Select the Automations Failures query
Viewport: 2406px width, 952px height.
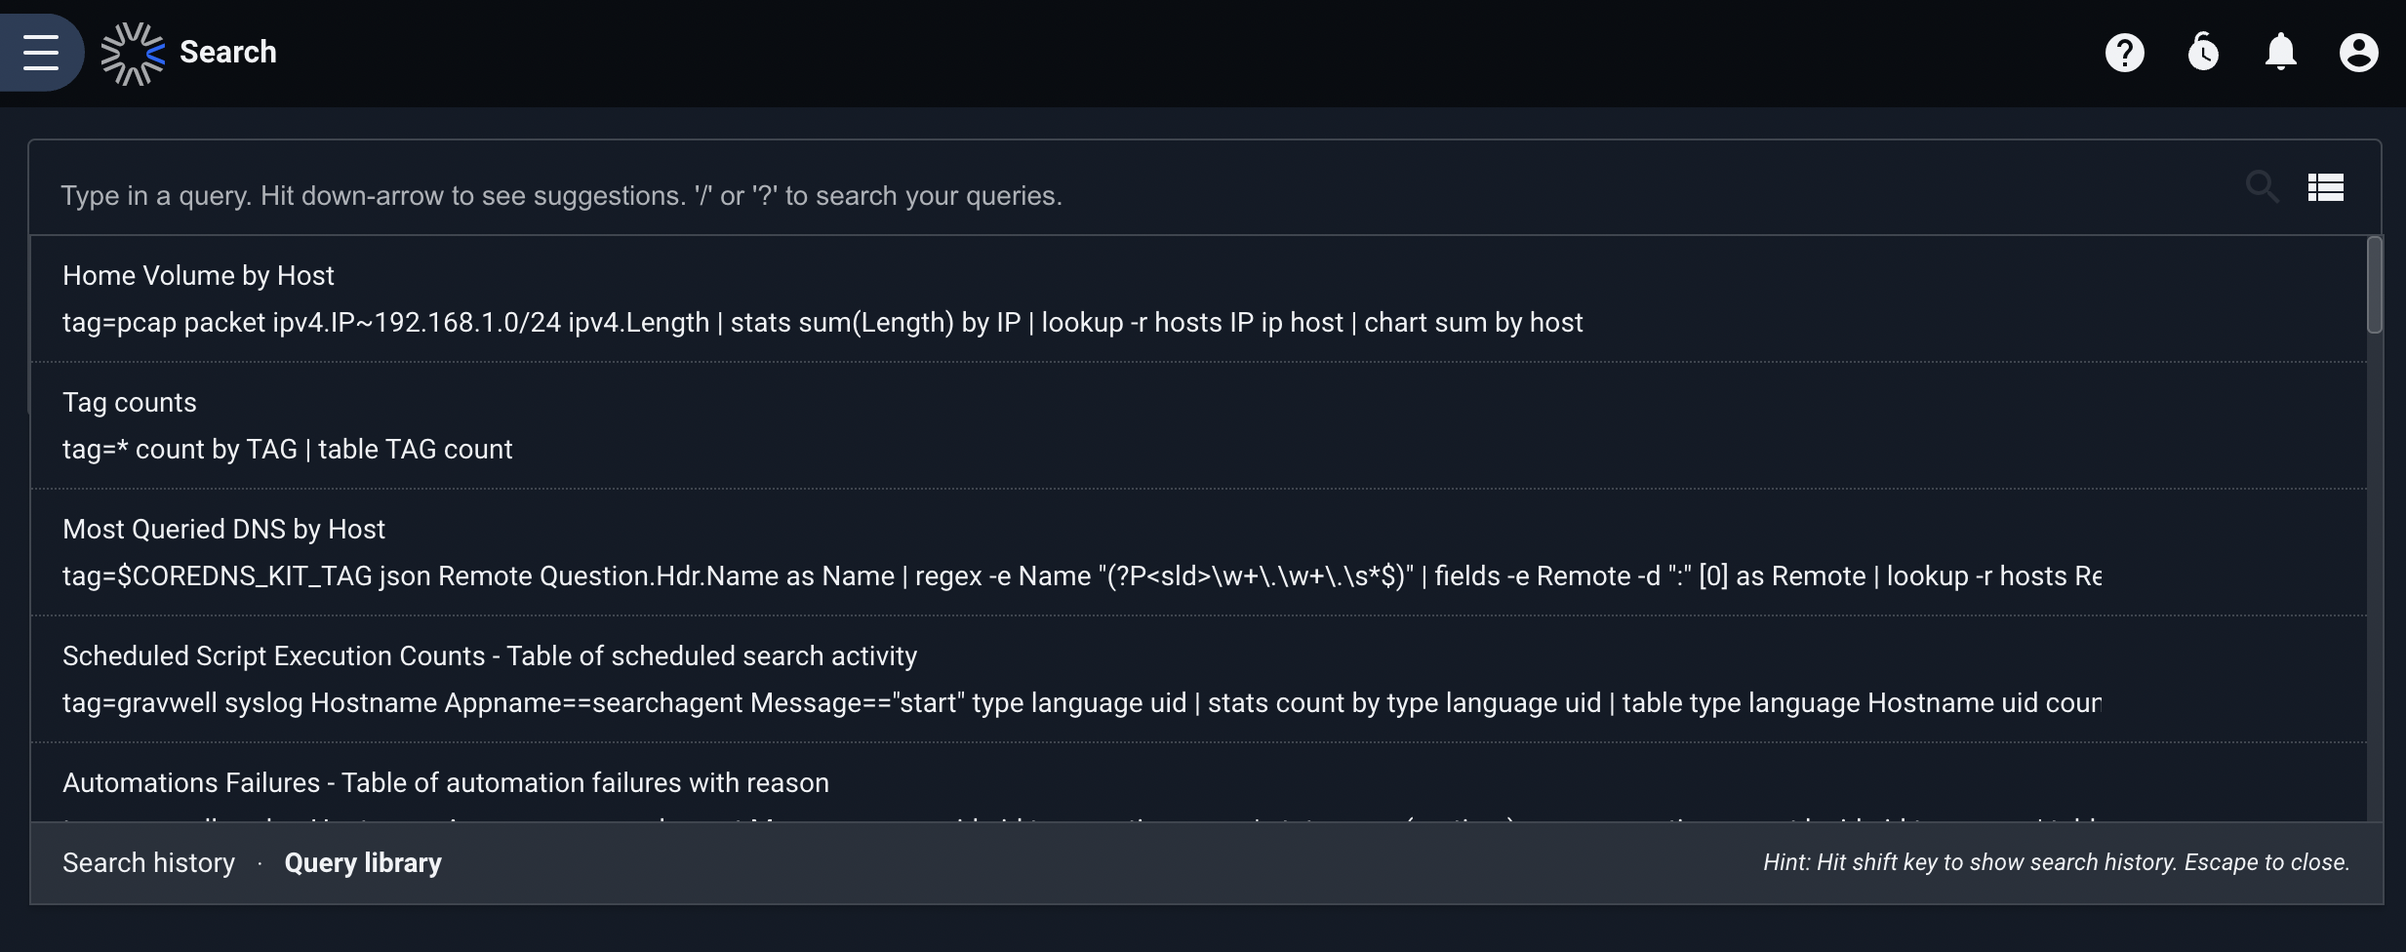coord(1198,782)
